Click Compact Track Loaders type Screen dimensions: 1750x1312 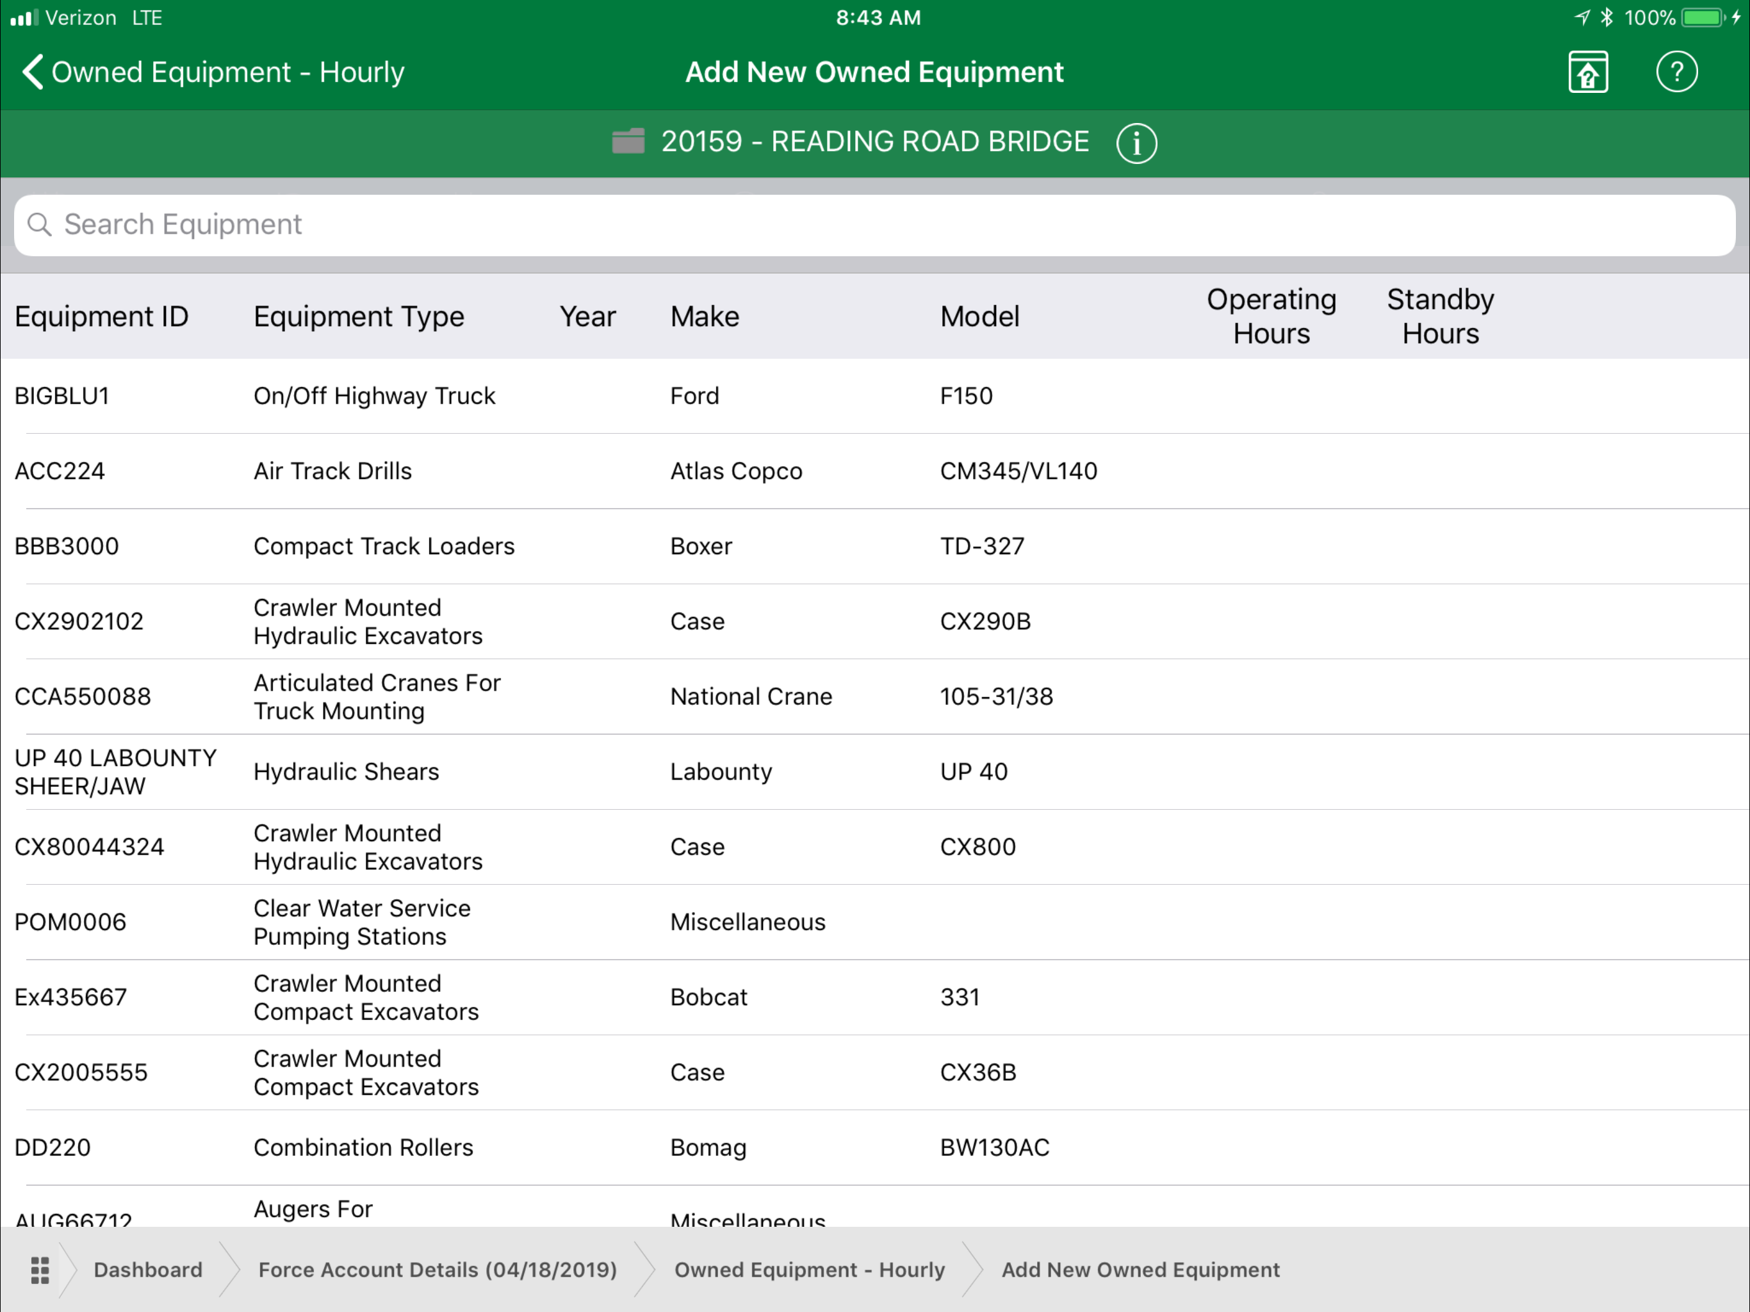point(384,546)
